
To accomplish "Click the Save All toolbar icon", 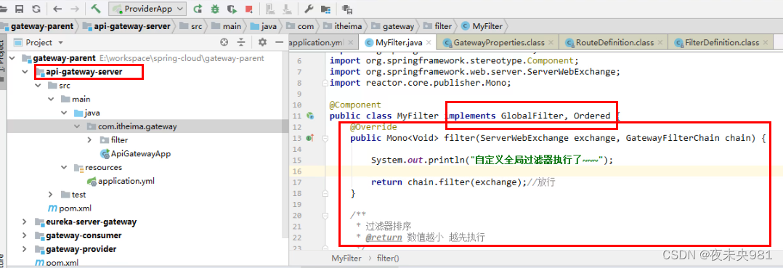I will coord(20,9).
